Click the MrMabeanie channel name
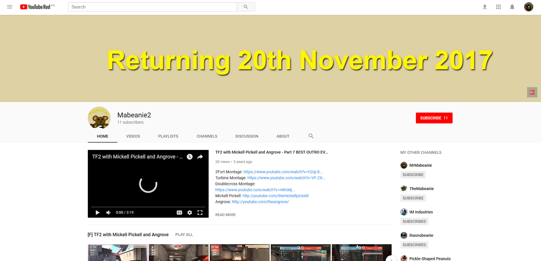The width and height of the screenshot is (541, 261). click(x=421, y=165)
